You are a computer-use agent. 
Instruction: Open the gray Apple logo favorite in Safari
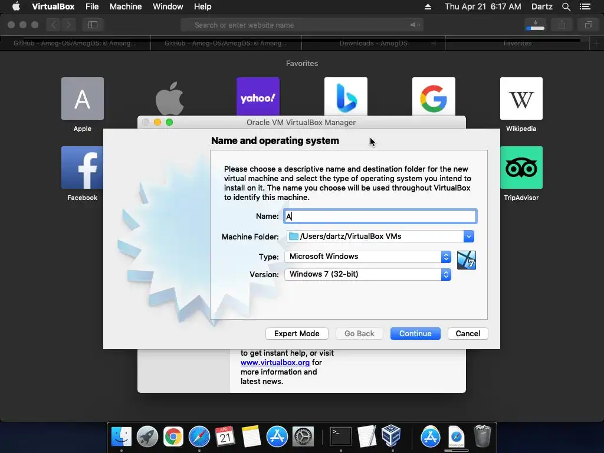[x=170, y=98]
